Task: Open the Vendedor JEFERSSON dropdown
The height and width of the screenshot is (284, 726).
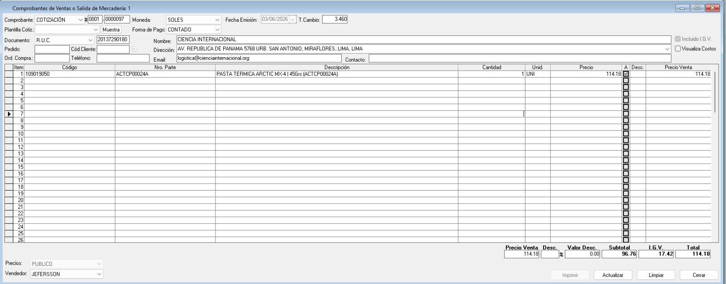Action: 99,274
